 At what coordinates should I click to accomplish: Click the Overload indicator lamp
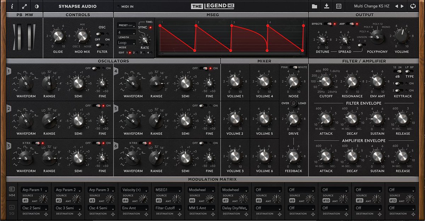coord(294,103)
